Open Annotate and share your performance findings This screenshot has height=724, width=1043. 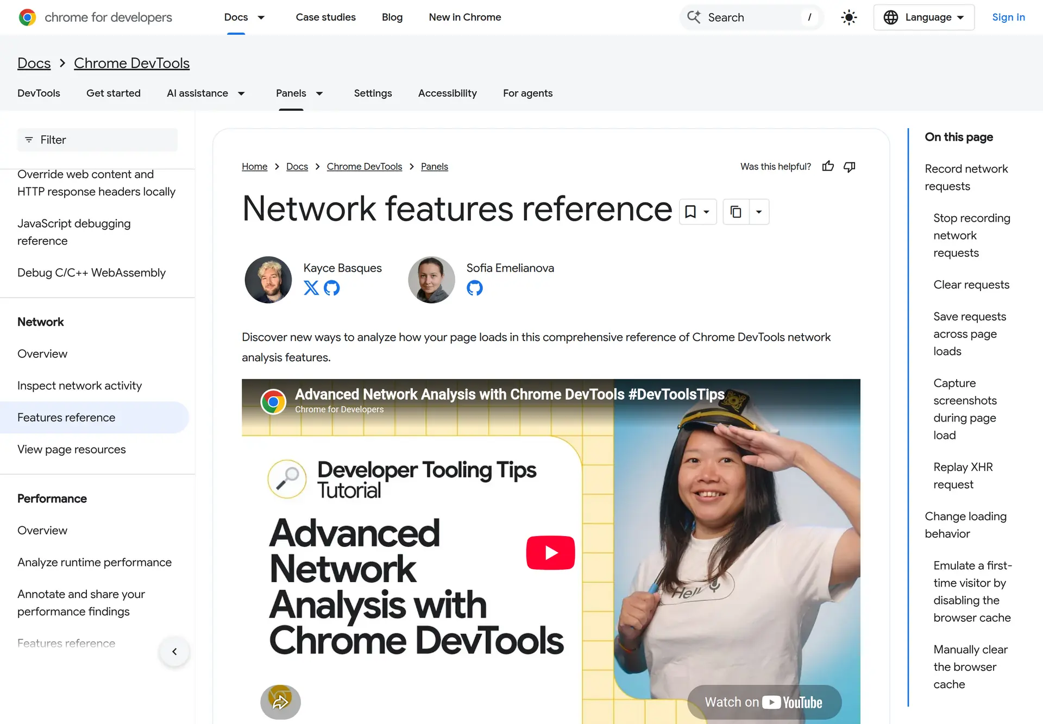[x=81, y=603]
